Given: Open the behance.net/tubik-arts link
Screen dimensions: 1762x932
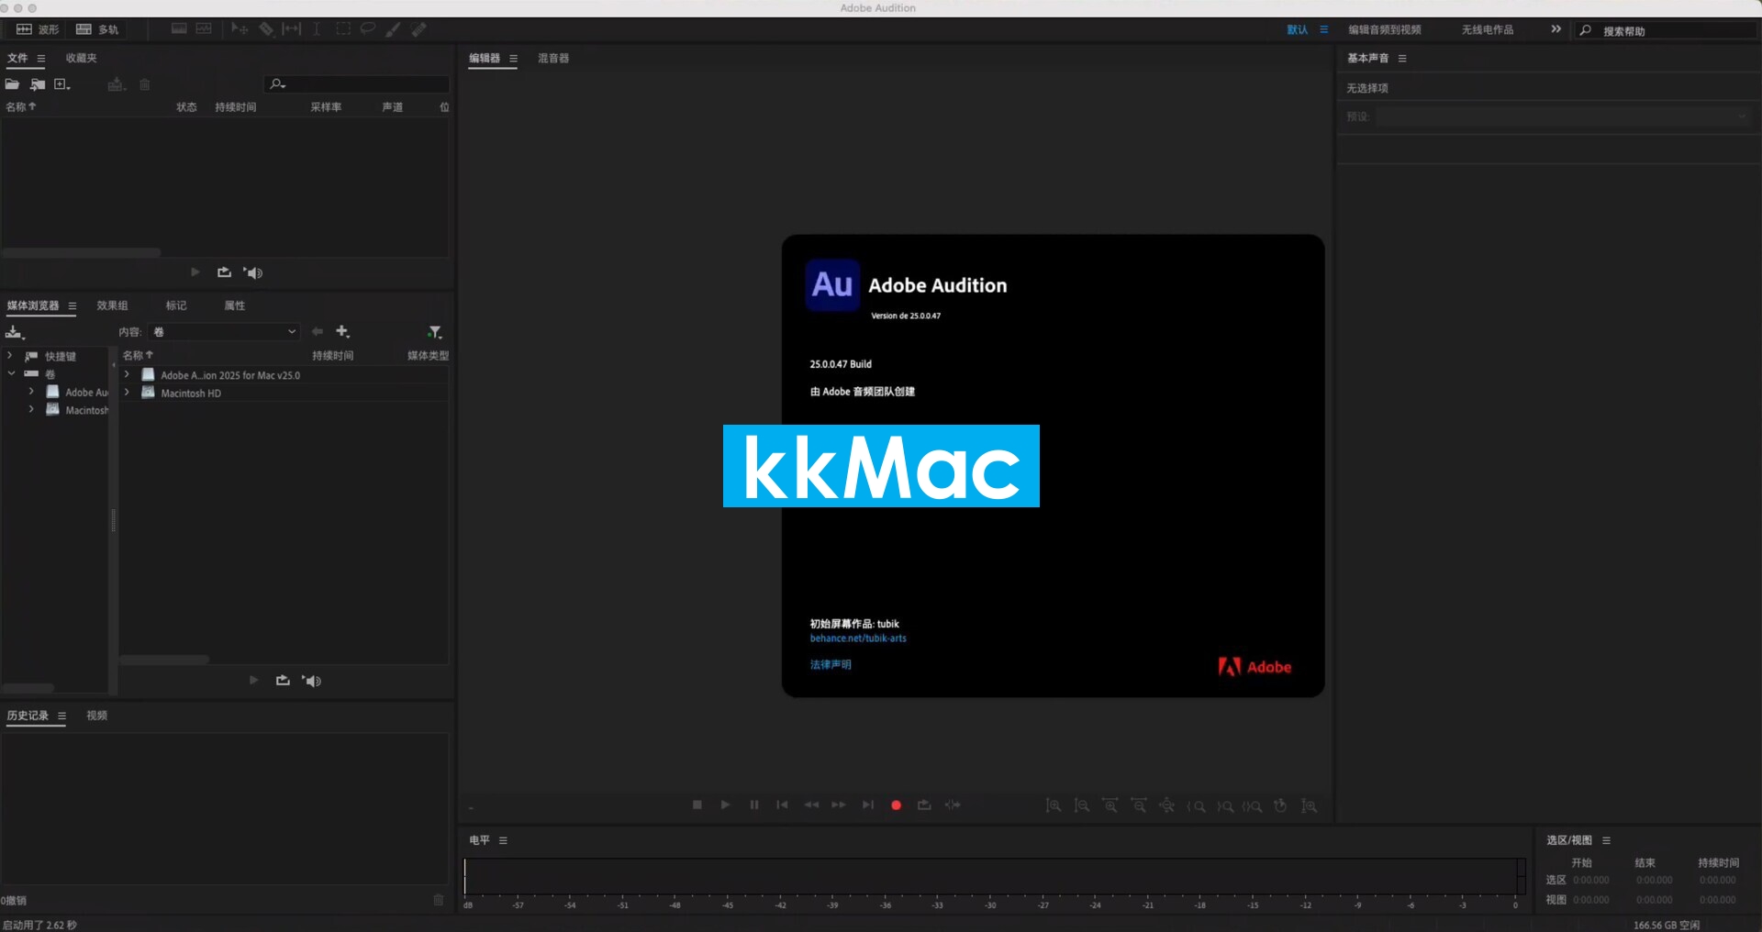Looking at the screenshot, I should coord(857,638).
